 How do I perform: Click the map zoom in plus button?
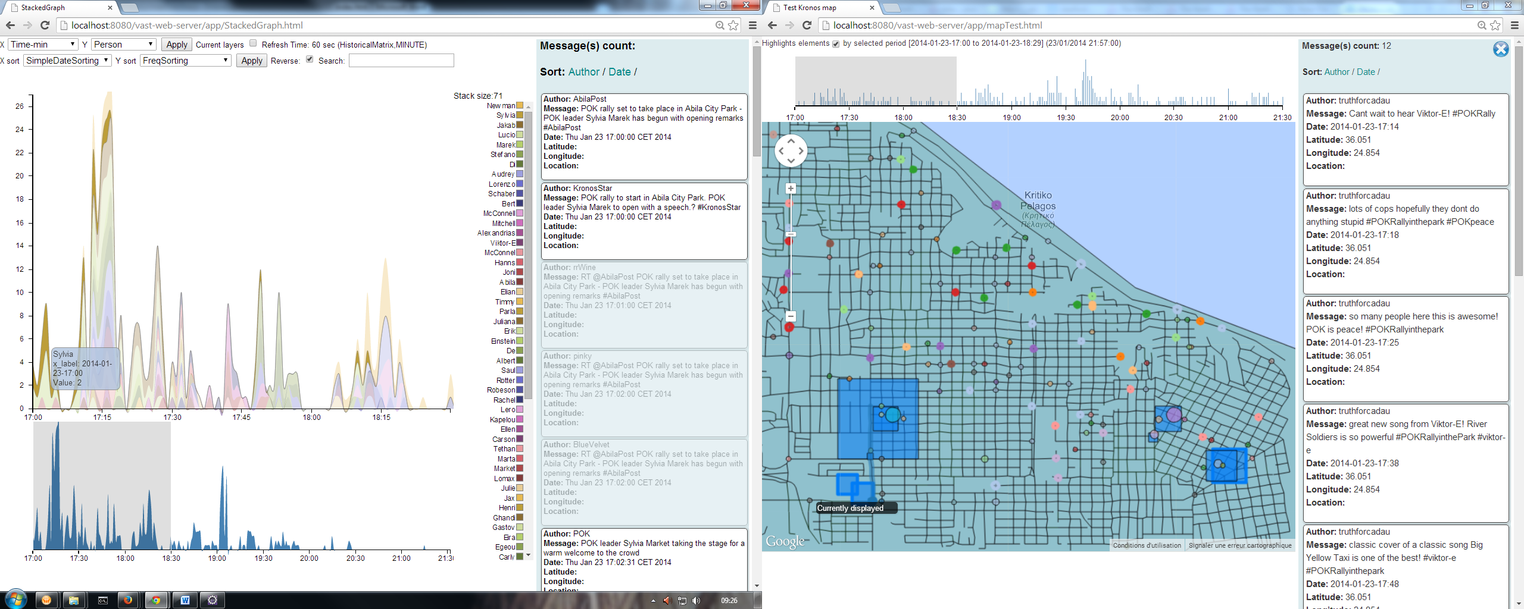point(791,189)
